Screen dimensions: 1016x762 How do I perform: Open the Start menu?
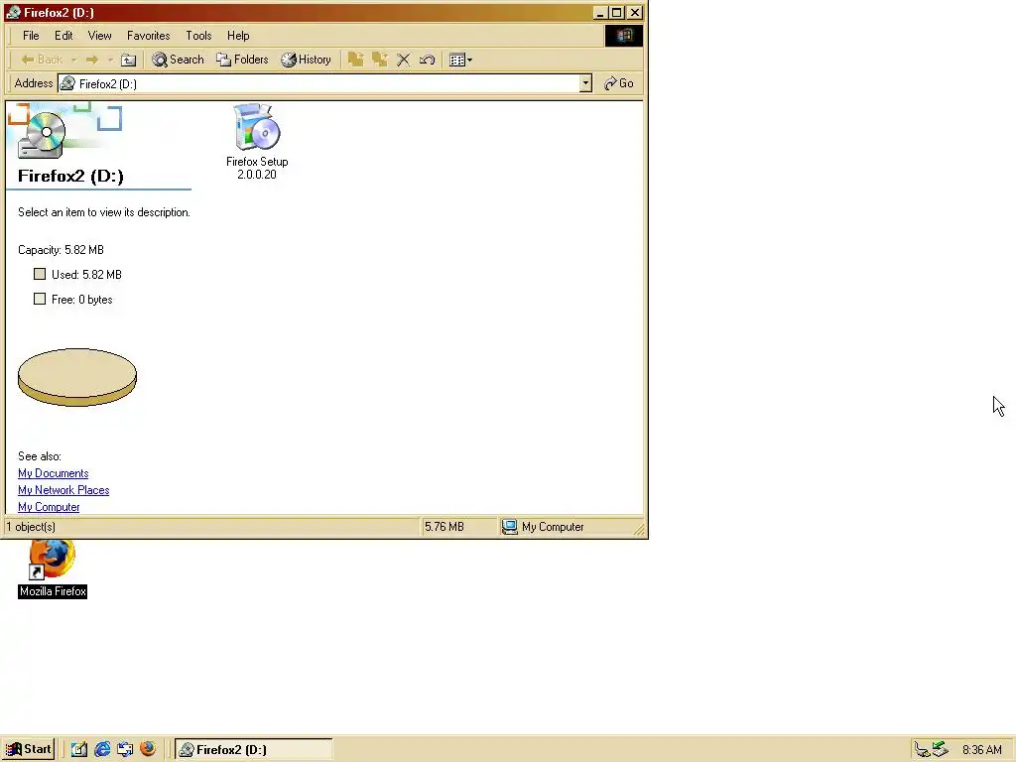(29, 749)
